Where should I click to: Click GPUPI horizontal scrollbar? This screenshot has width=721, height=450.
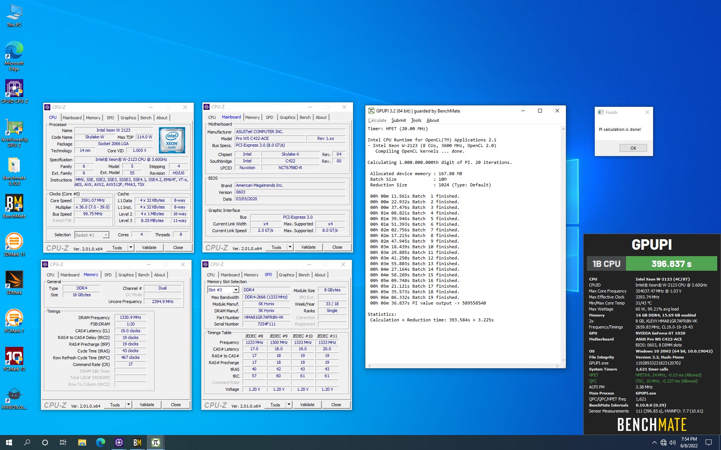pos(463,366)
